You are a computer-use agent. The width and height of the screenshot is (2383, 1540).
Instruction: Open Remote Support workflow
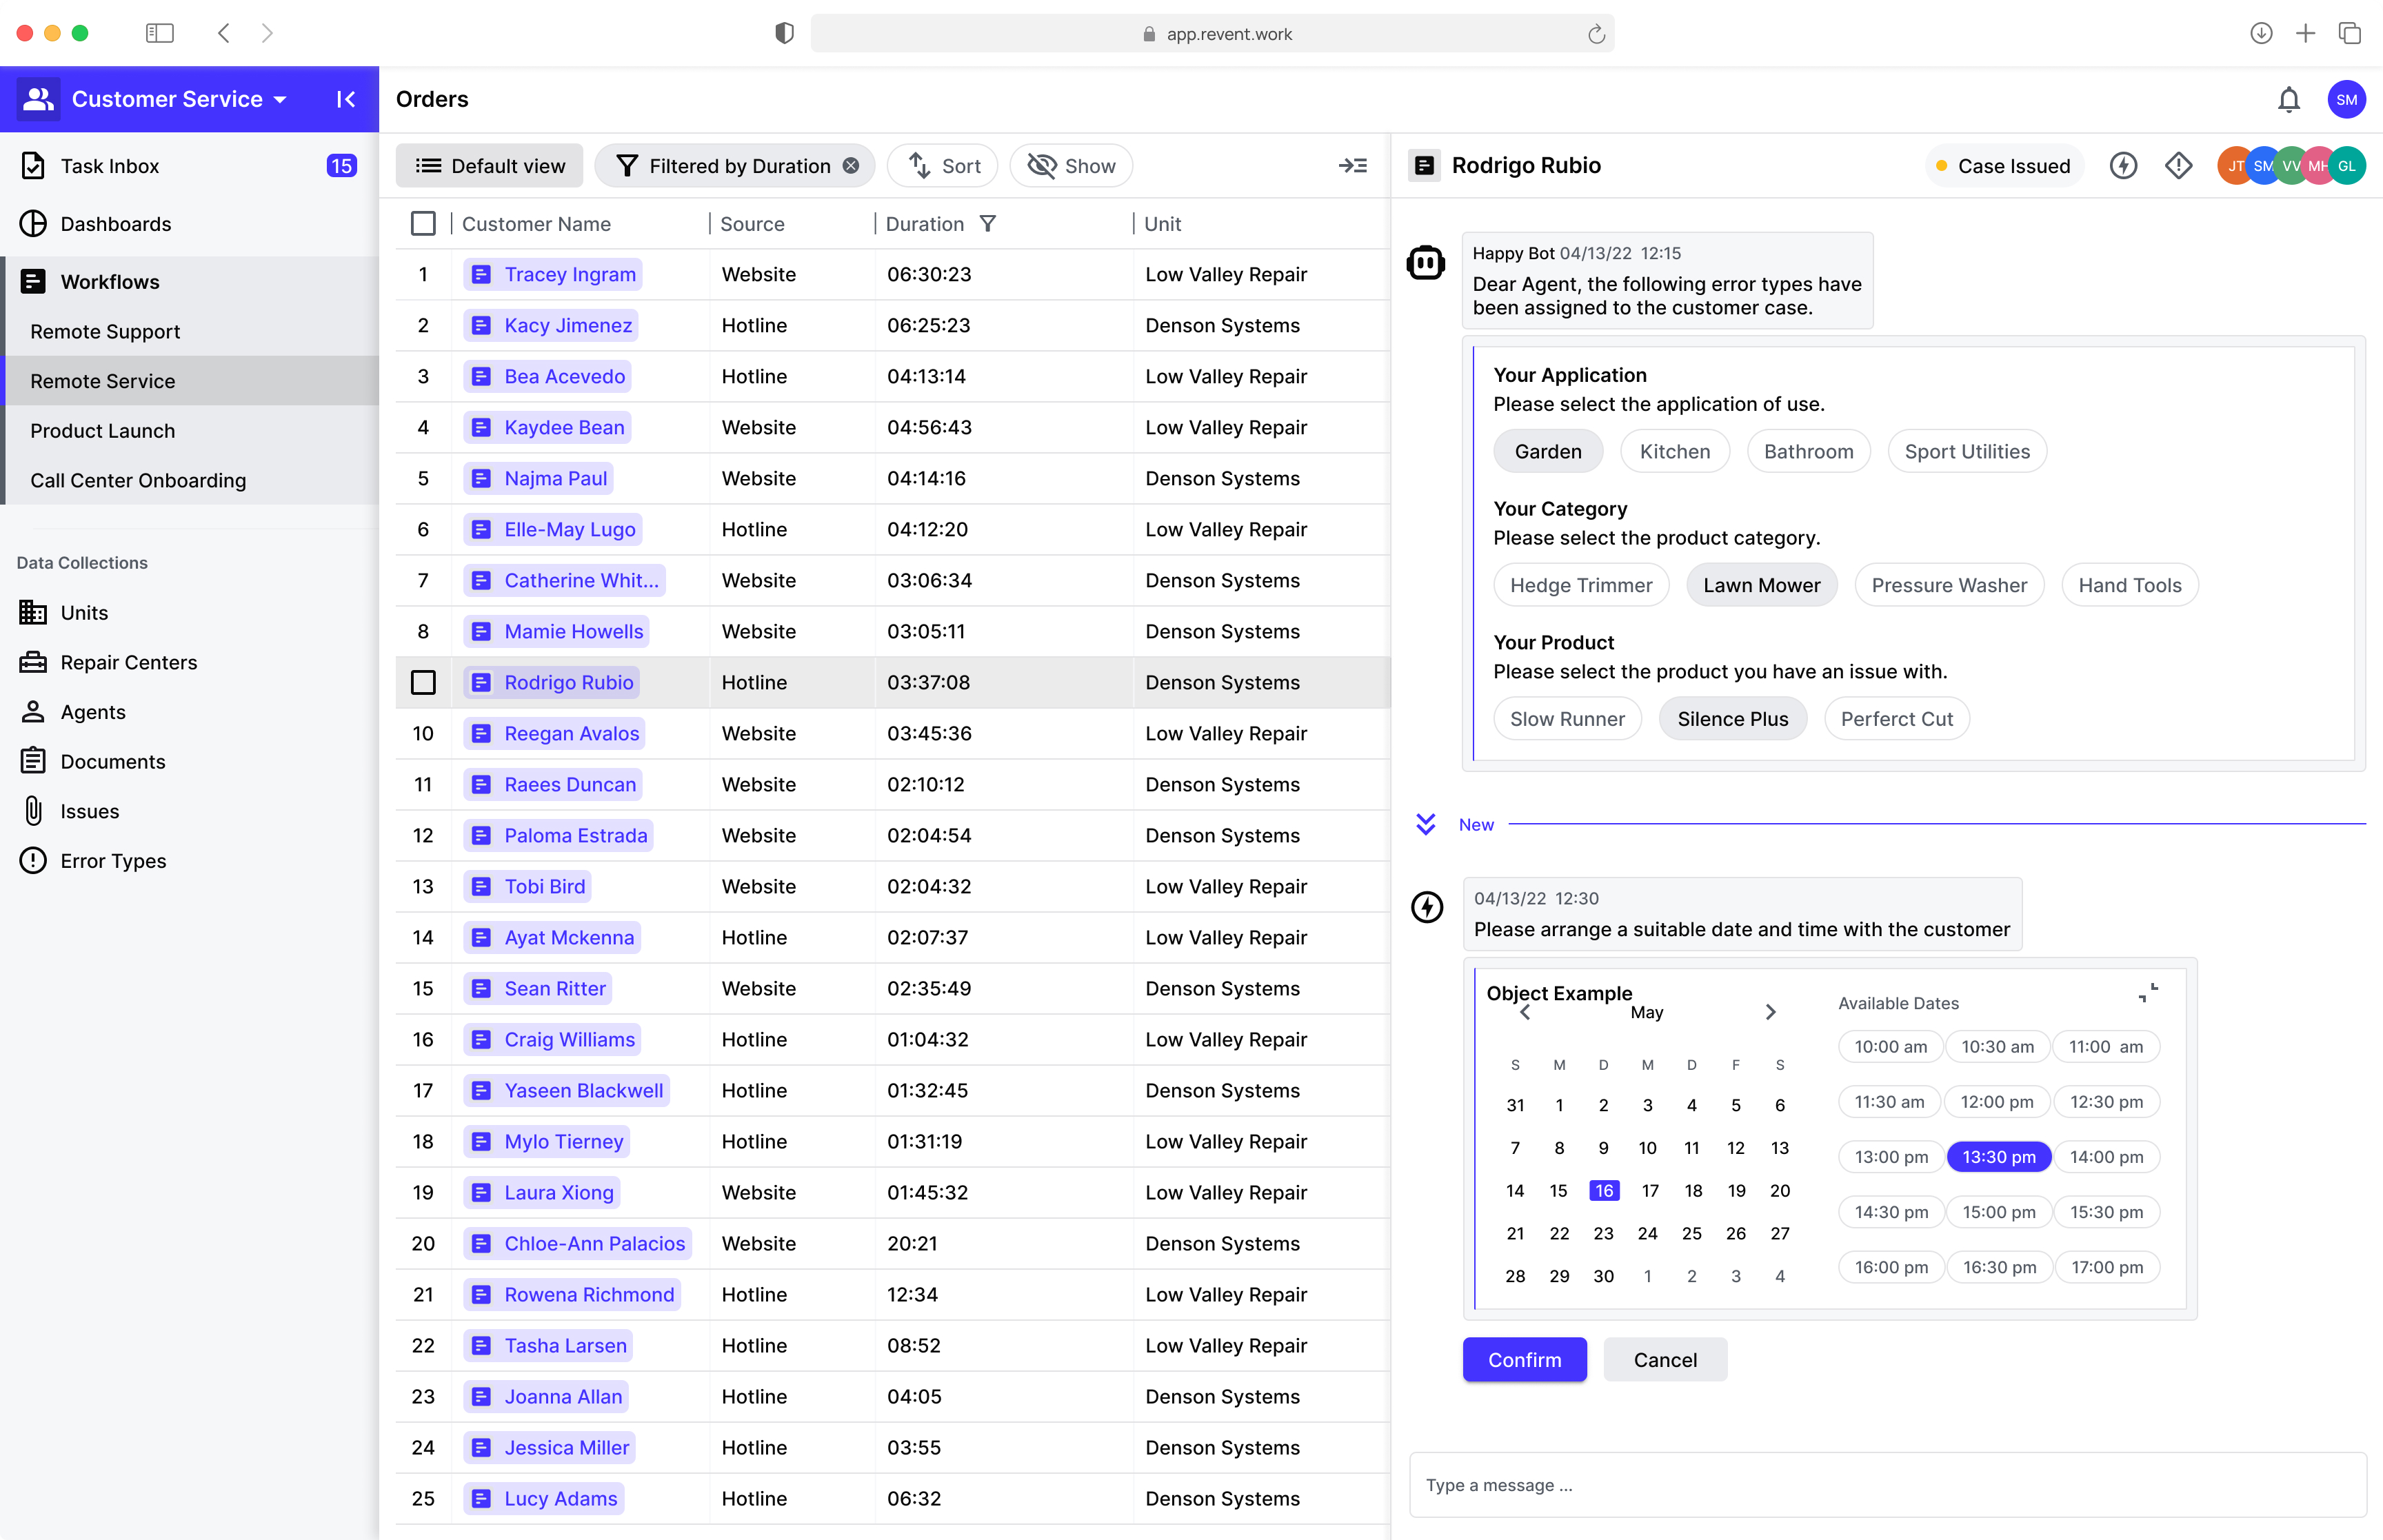(105, 331)
